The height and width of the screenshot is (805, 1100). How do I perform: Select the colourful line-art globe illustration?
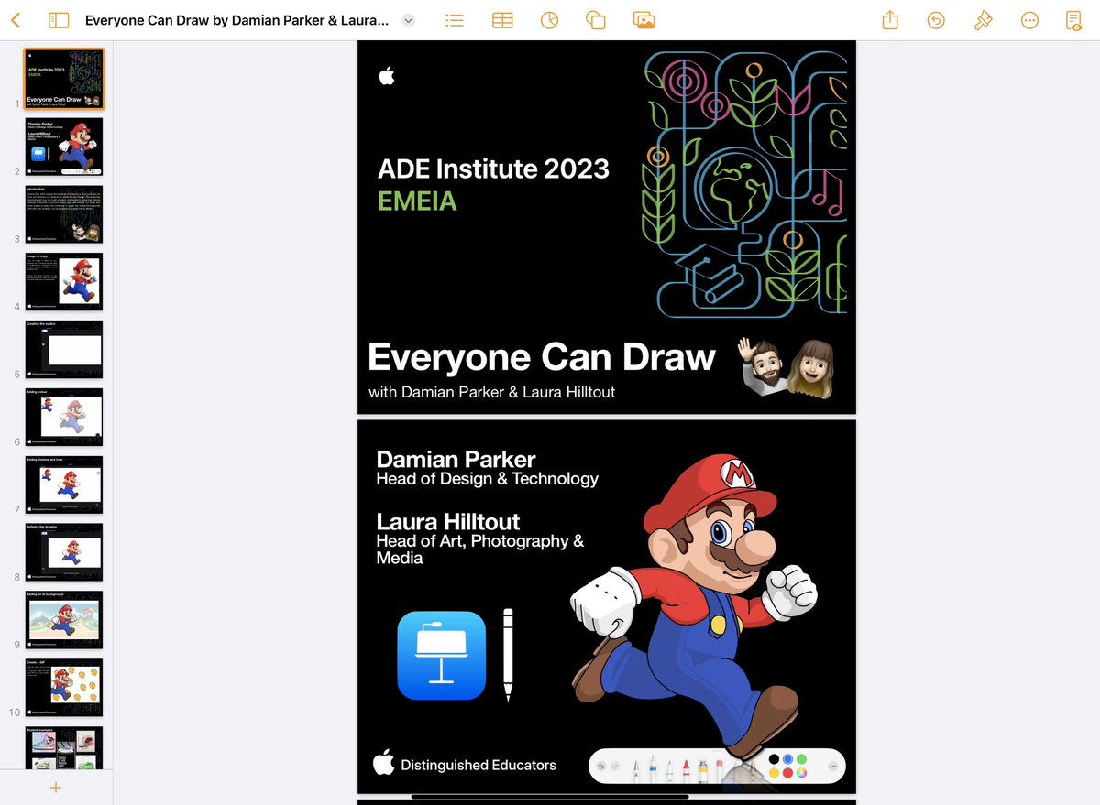744,184
